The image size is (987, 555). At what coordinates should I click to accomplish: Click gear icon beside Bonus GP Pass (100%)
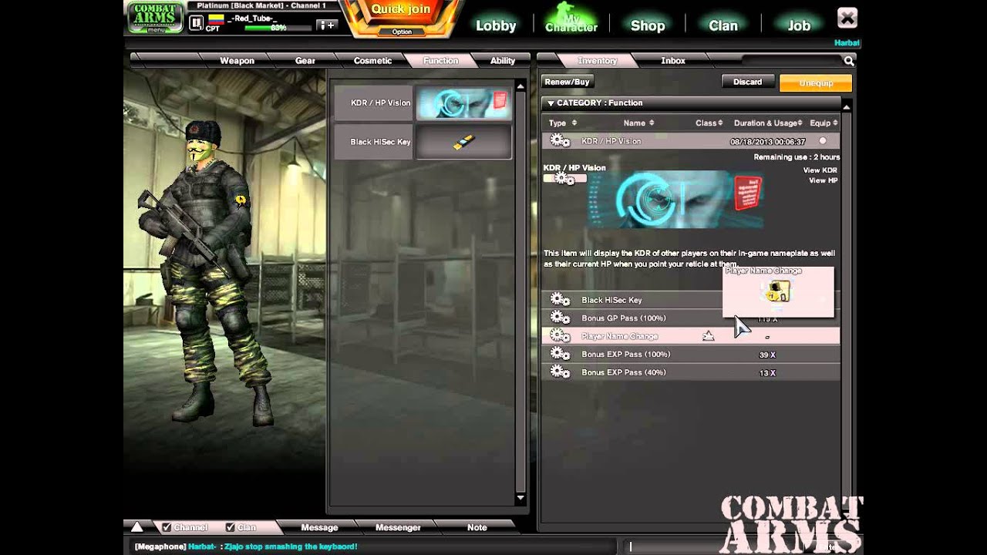[560, 318]
